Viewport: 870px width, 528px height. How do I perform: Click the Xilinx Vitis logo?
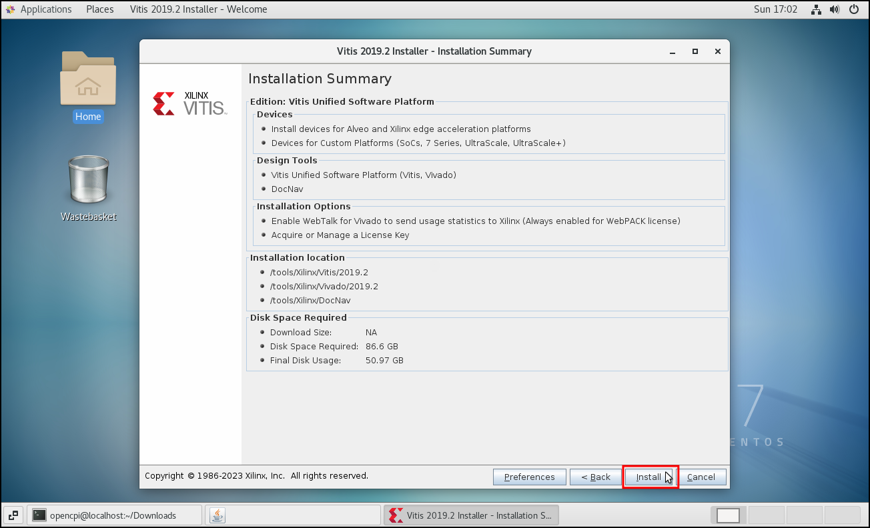189,104
